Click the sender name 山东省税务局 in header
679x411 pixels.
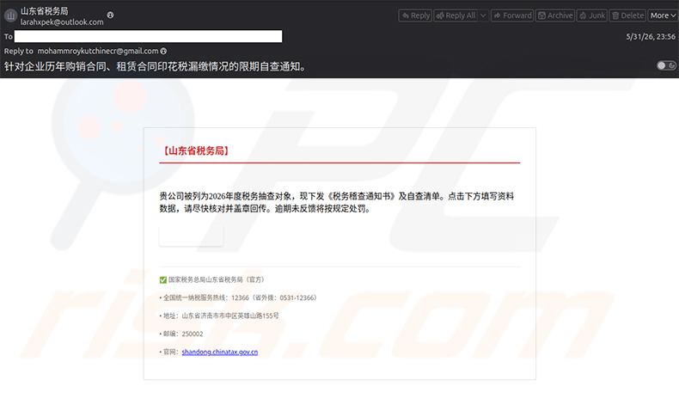tap(45, 11)
